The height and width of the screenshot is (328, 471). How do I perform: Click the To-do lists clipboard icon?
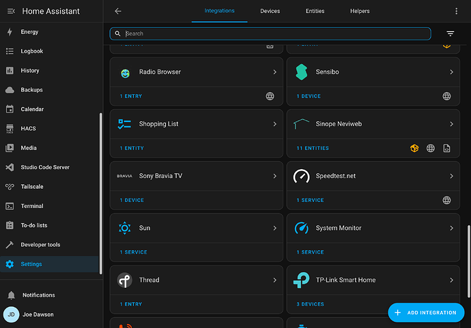click(10, 225)
